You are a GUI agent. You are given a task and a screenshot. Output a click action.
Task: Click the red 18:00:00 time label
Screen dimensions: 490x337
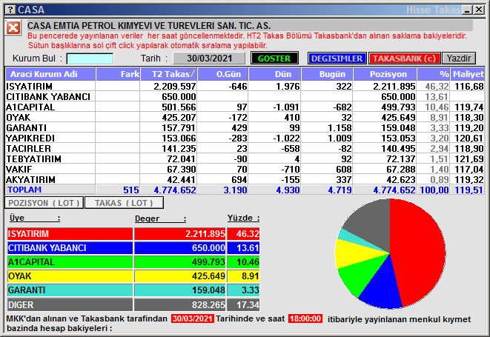[x=305, y=318]
